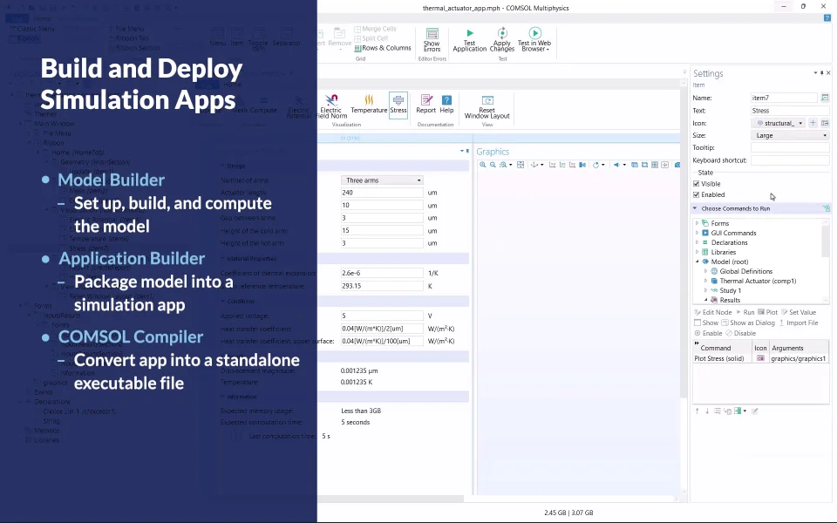837x523 pixels.
Task: Click the Run command button
Action: [x=745, y=312]
